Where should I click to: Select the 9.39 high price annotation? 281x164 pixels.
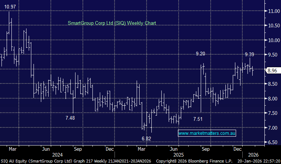[x=250, y=54]
